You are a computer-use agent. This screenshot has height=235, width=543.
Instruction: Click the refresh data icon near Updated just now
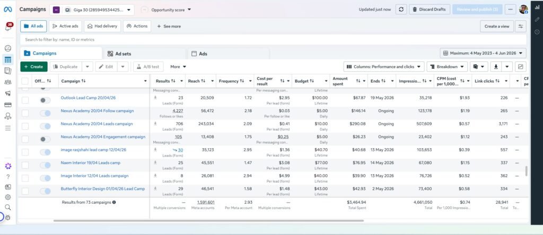pyautogui.click(x=401, y=10)
